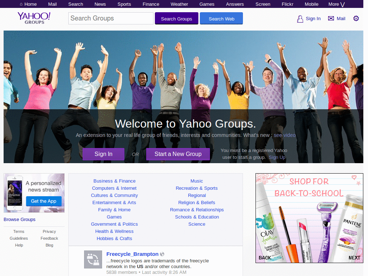Open the settings gear icon

click(356, 18)
